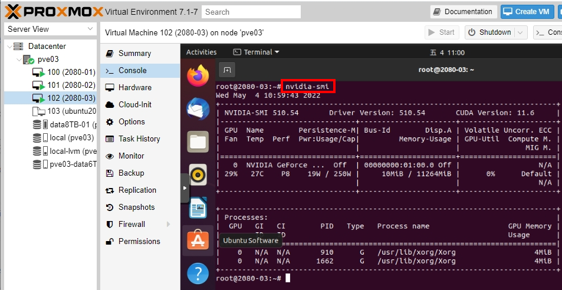Collapse the Datacenter tree node
Screen dimensions: 562x290
click(x=9, y=46)
